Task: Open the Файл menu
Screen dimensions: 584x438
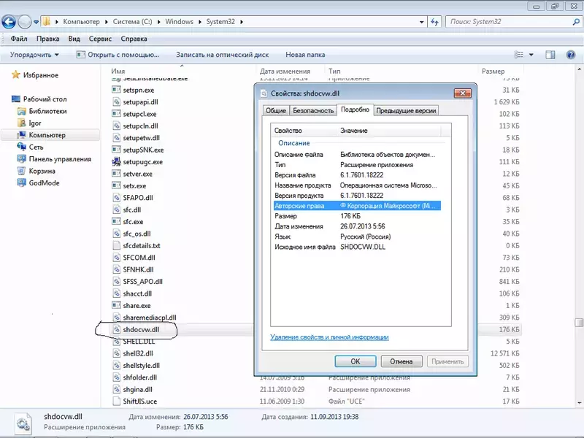Action: 19,39
